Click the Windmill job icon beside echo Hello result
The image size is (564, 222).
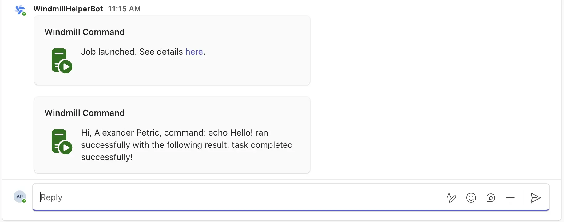click(62, 142)
